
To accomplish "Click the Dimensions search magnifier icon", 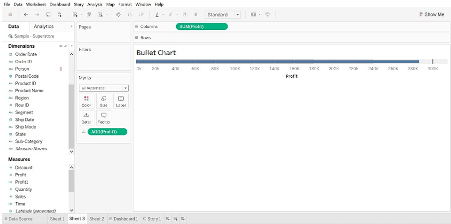I will coord(65,46).
